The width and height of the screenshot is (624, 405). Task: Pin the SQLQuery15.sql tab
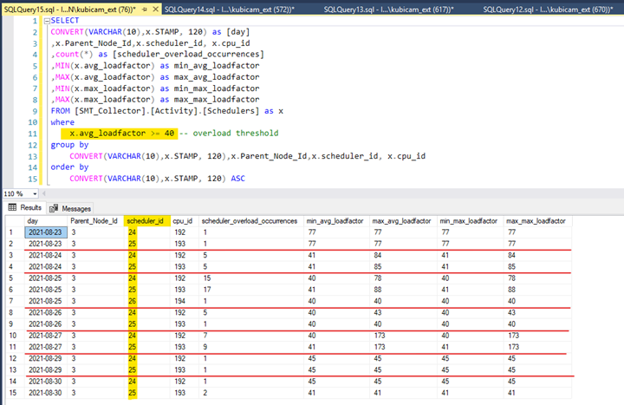(145, 10)
